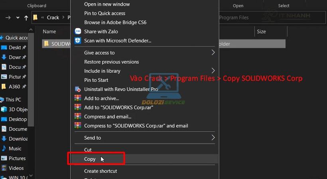The height and width of the screenshot is (179, 327).
Task: Click the 3D Objects icon in sidebar
Action: point(4,109)
